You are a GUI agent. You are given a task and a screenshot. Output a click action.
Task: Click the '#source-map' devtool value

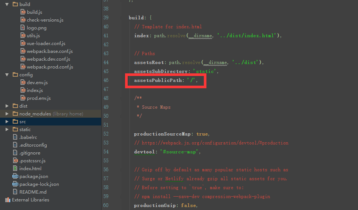point(179,152)
